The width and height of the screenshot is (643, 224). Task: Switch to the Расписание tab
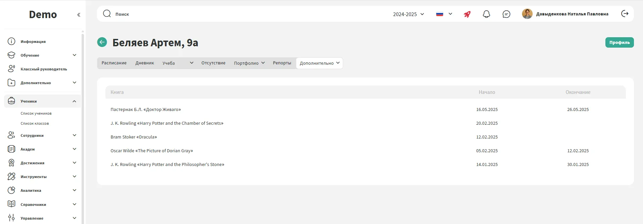tap(114, 63)
